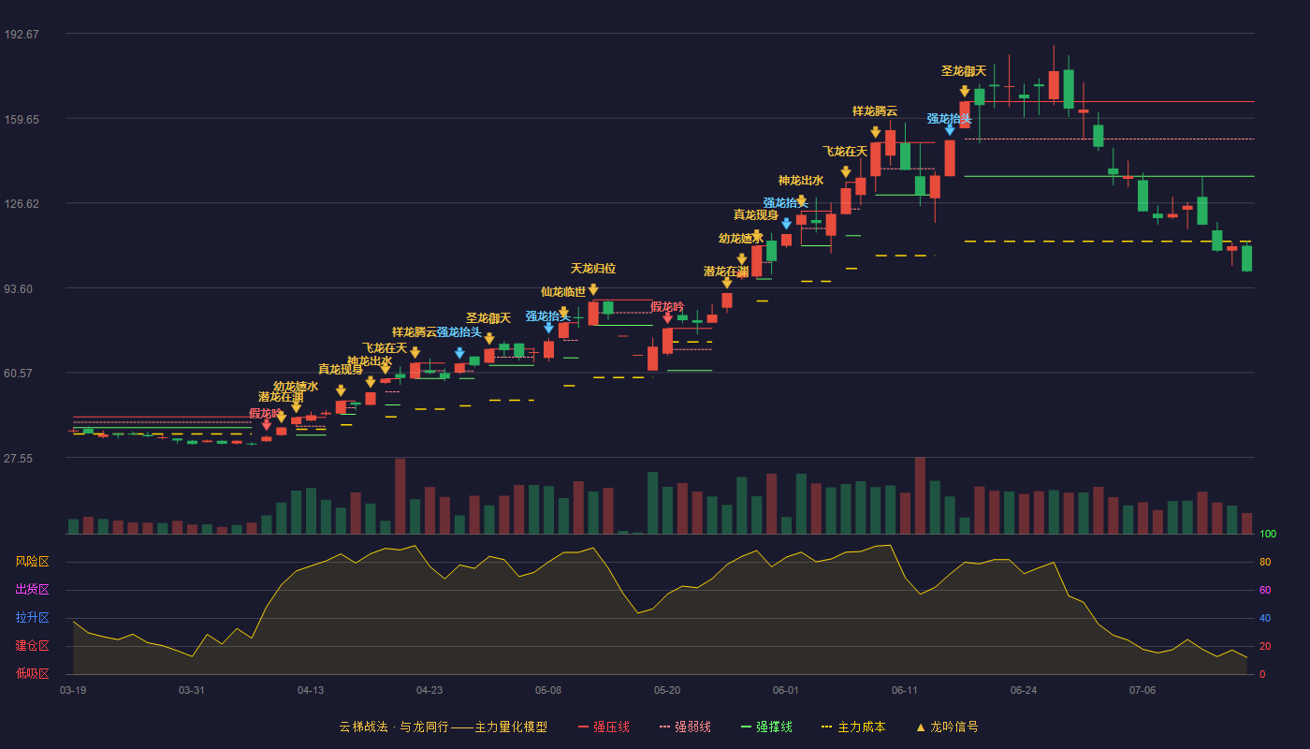Viewport: 1310px width, 749px height.
Task: Click the 幼龙嬉水 marker near 04-13
Action: (x=296, y=387)
